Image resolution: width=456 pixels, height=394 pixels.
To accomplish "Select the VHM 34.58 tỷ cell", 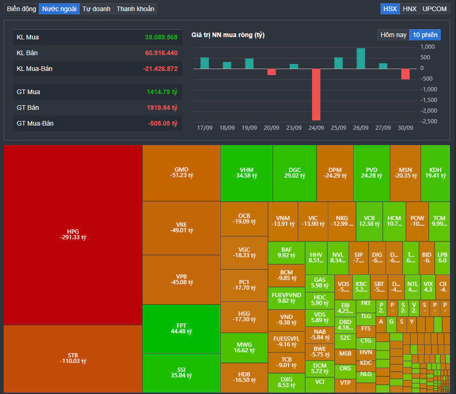I will (x=247, y=173).
